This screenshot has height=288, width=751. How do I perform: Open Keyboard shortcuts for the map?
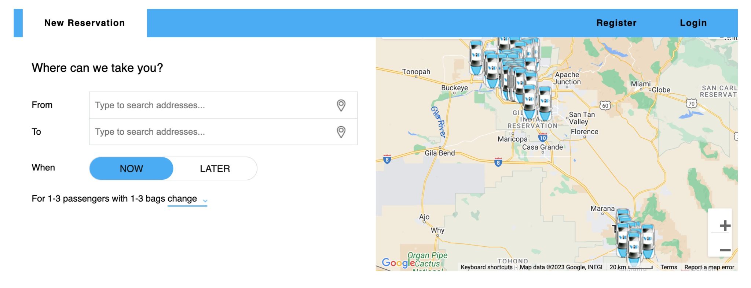click(486, 267)
